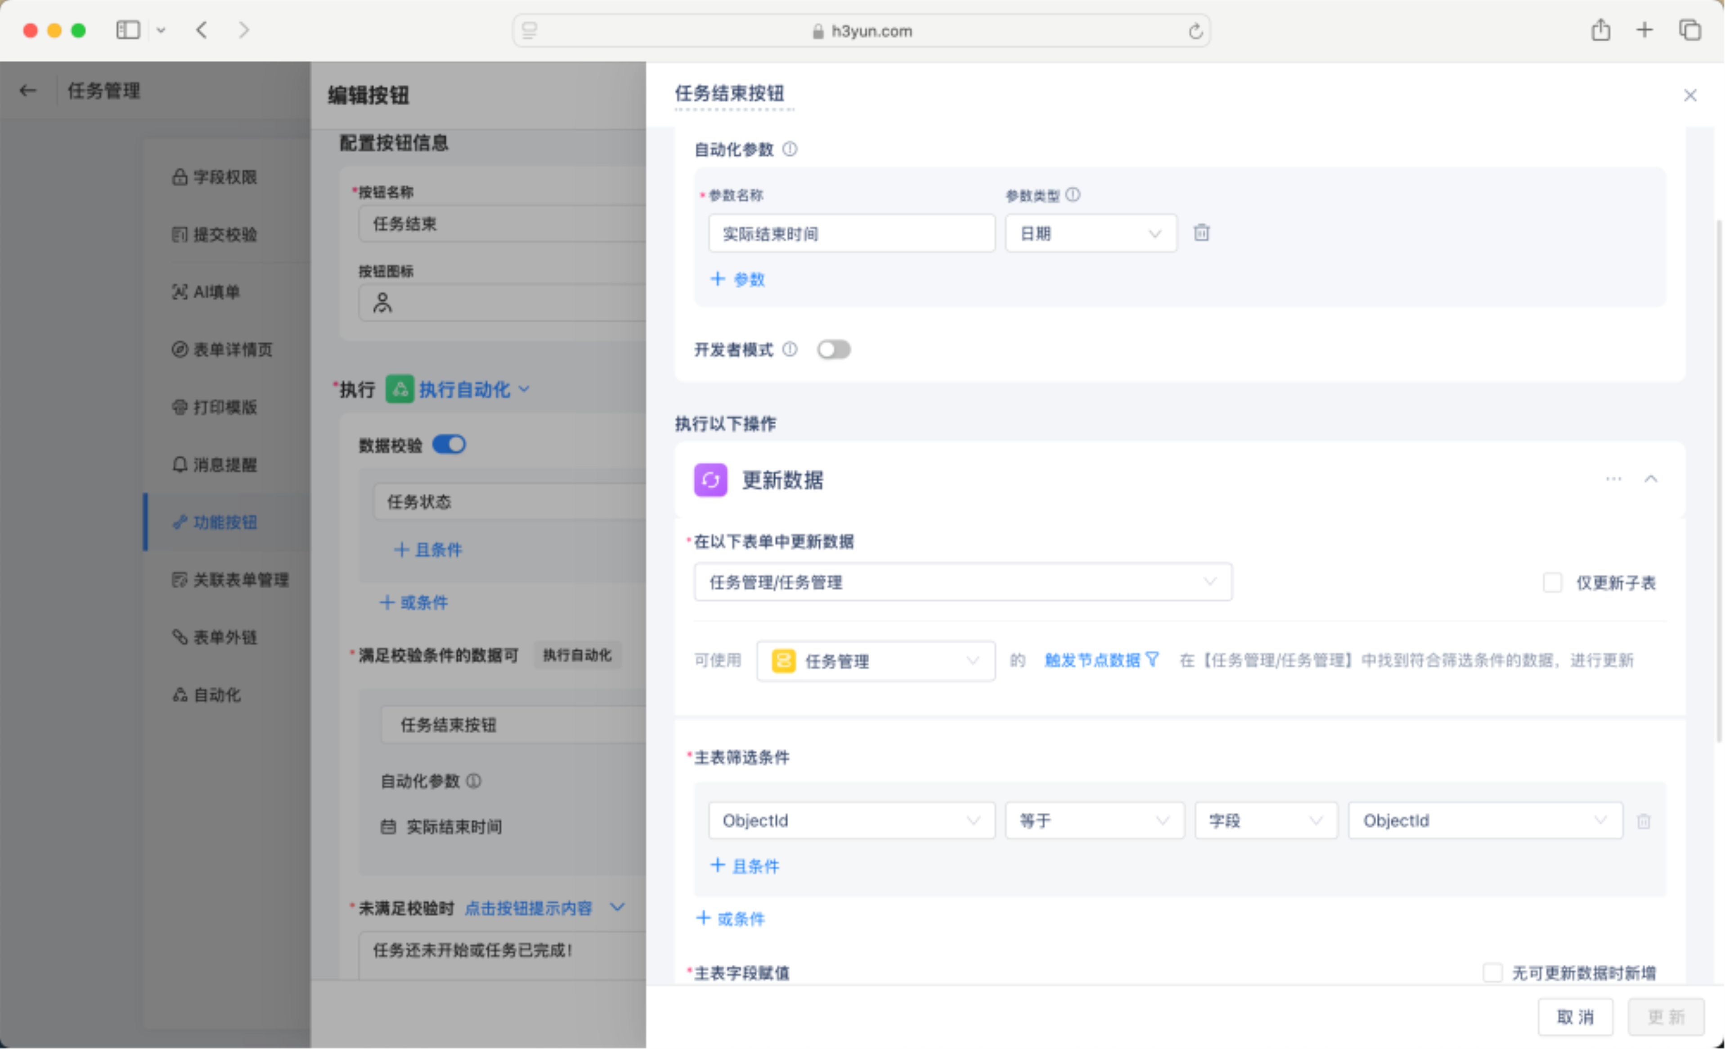Delete the ObjectId filter condition row

click(1643, 821)
